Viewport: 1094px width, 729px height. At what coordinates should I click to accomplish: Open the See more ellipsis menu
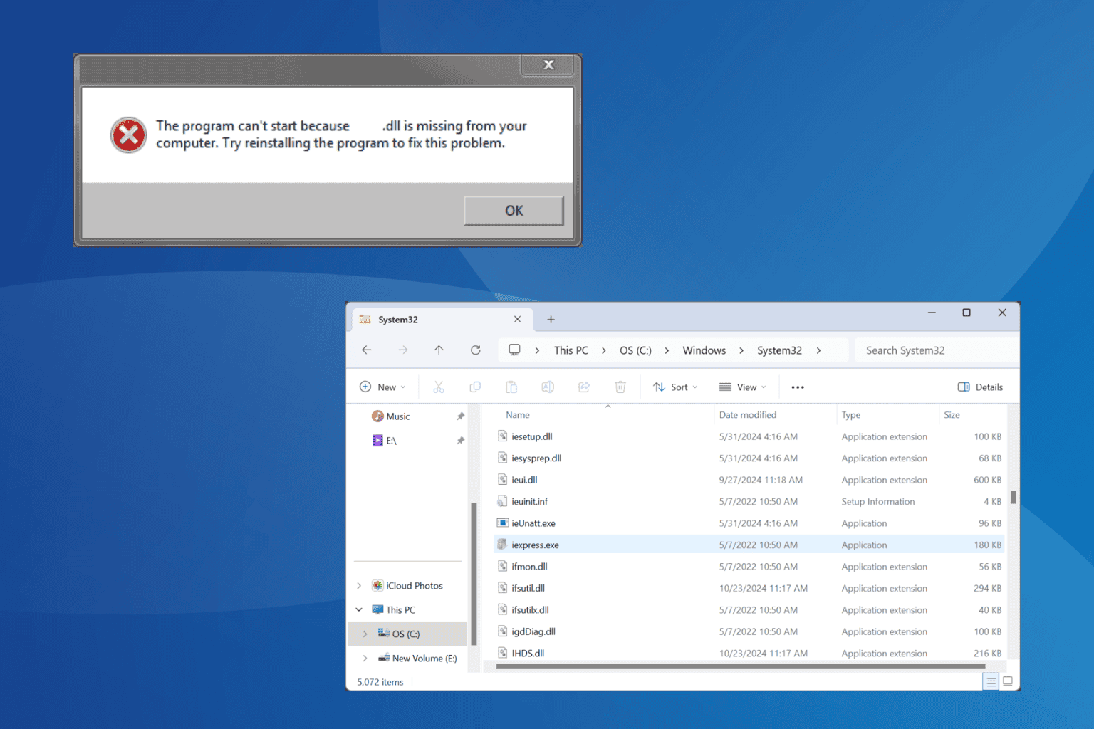tap(798, 387)
